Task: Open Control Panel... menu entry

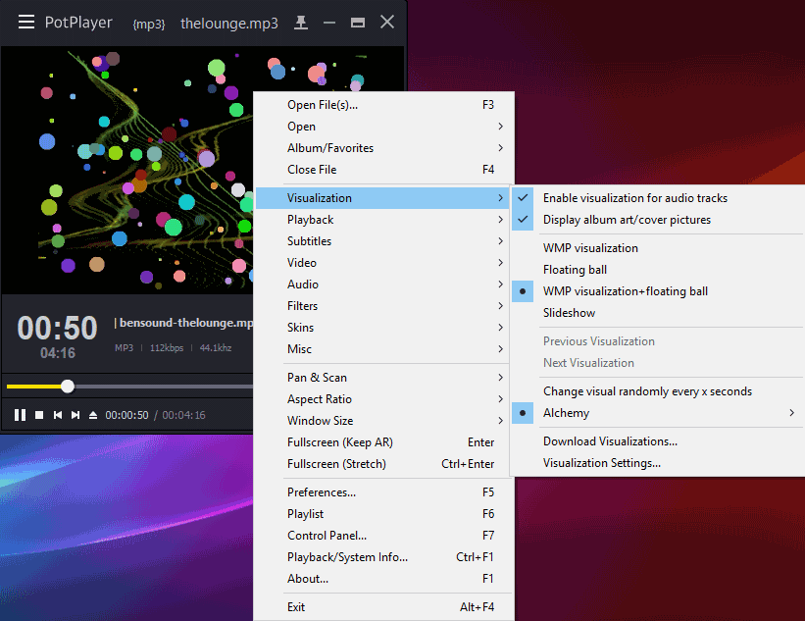Action: tap(382, 536)
